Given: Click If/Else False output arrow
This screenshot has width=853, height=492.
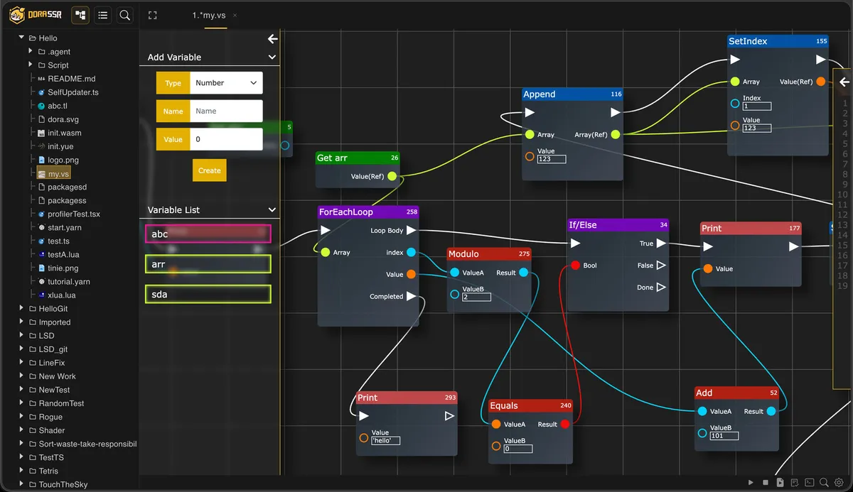Looking at the screenshot, I should (661, 265).
